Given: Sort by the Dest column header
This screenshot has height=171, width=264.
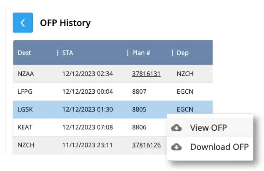Looking at the screenshot, I should 24,53.
